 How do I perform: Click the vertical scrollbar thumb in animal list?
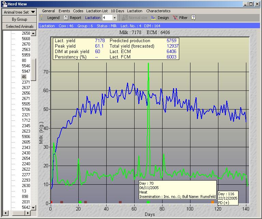(x=34, y=70)
